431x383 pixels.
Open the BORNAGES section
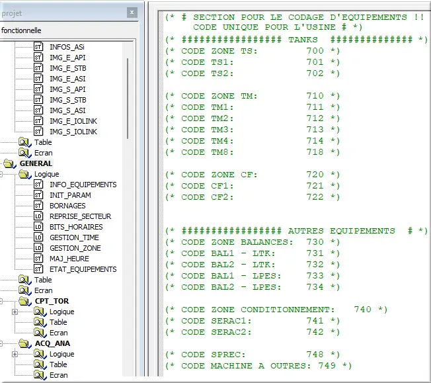(x=67, y=206)
